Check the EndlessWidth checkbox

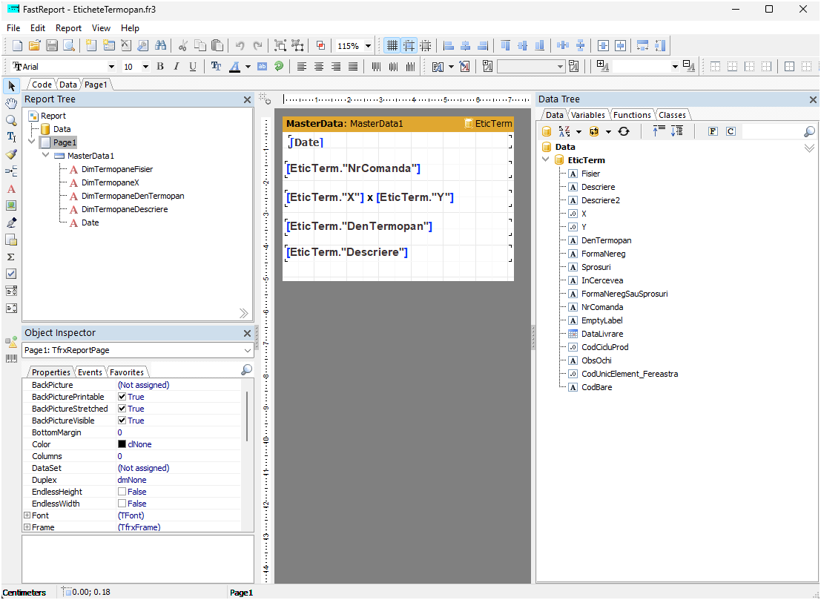(x=122, y=504)
